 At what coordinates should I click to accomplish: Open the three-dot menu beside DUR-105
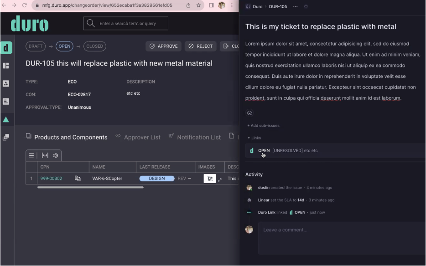point(295,7)
